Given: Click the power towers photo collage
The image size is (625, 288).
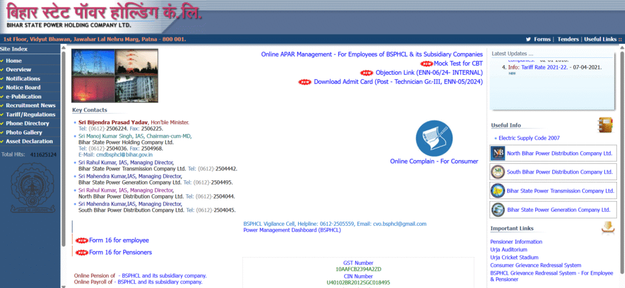Looking at the screenshot, I should (115, 76).
